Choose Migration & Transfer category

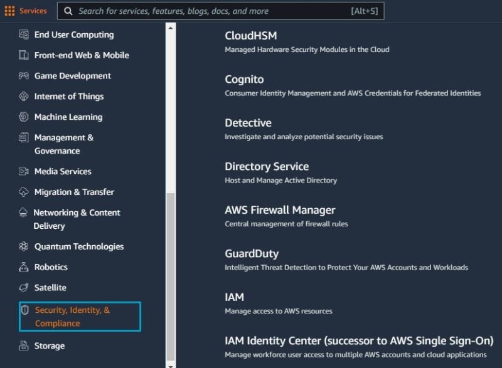pyautogui.click(x=74, y=192)
